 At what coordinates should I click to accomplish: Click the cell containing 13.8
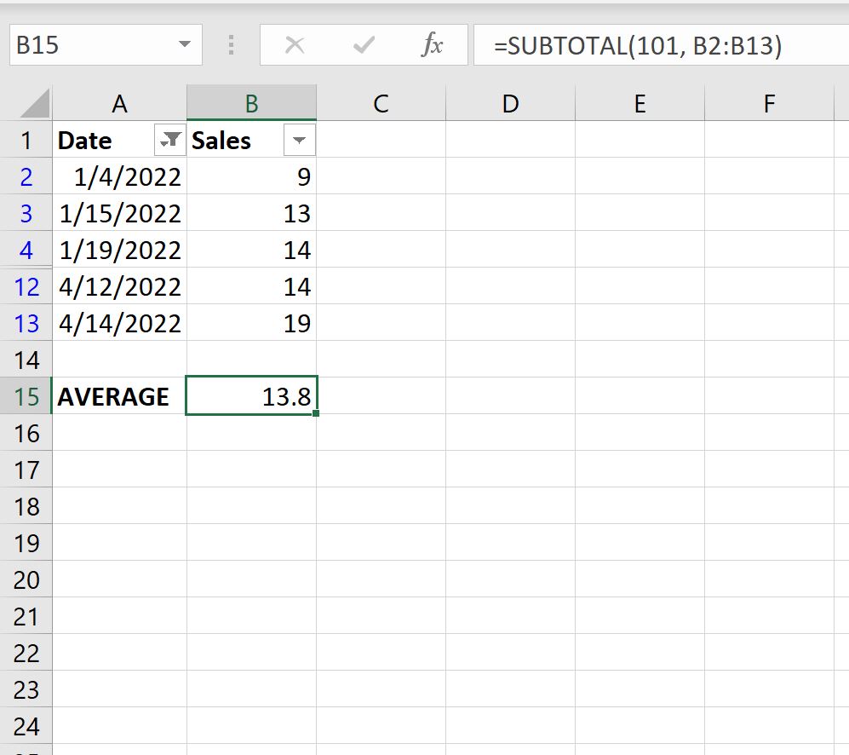[250, 395]
